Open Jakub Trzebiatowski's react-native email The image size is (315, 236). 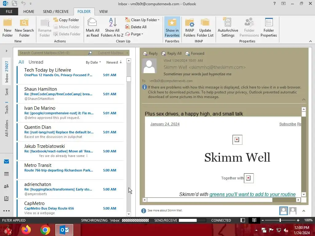pyautogui.click(x=70, y=151)
